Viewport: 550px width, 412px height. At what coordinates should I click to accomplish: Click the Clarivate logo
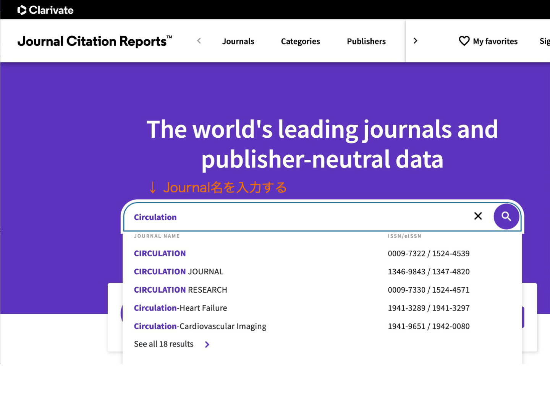(45, 10)
